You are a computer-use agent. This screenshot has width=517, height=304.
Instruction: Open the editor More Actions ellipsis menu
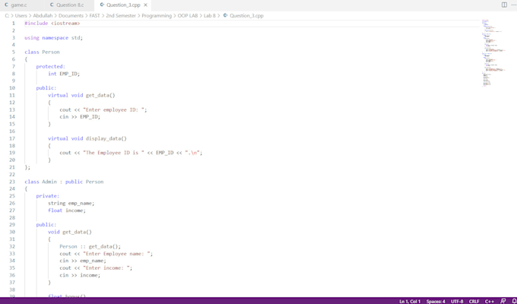513,5
